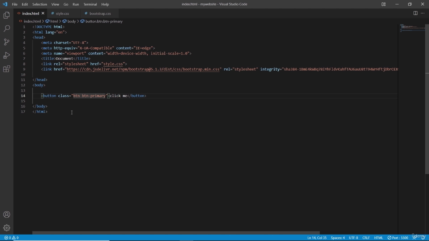The image size is (429, 241).
Task: Open the style.css href link
Action: (113, 64)
